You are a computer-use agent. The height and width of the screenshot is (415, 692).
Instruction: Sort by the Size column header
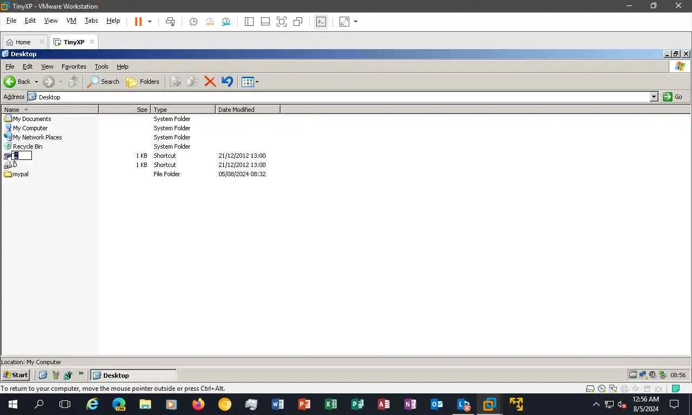click(x=124, y=109)
